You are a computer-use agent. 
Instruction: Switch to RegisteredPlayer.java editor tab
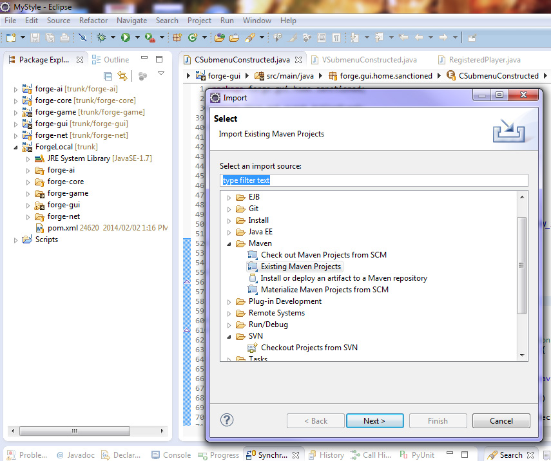pos(479,60)
